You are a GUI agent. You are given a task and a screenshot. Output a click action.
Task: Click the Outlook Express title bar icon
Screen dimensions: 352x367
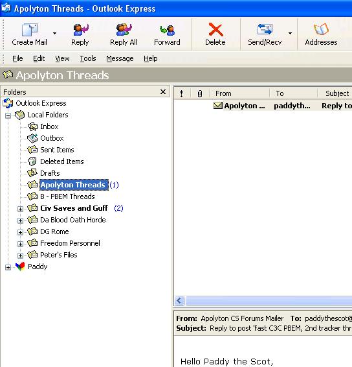coord(6,8)
